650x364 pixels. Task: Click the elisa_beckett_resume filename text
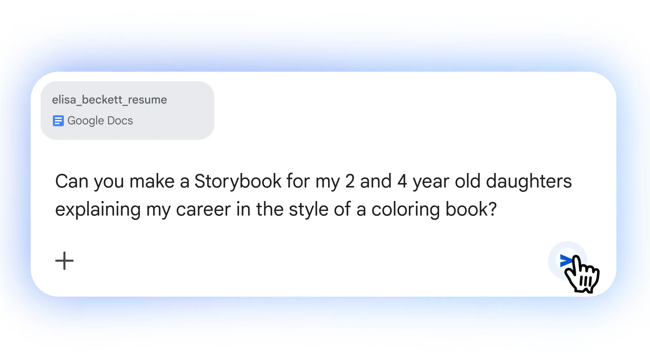click(109, 100)
